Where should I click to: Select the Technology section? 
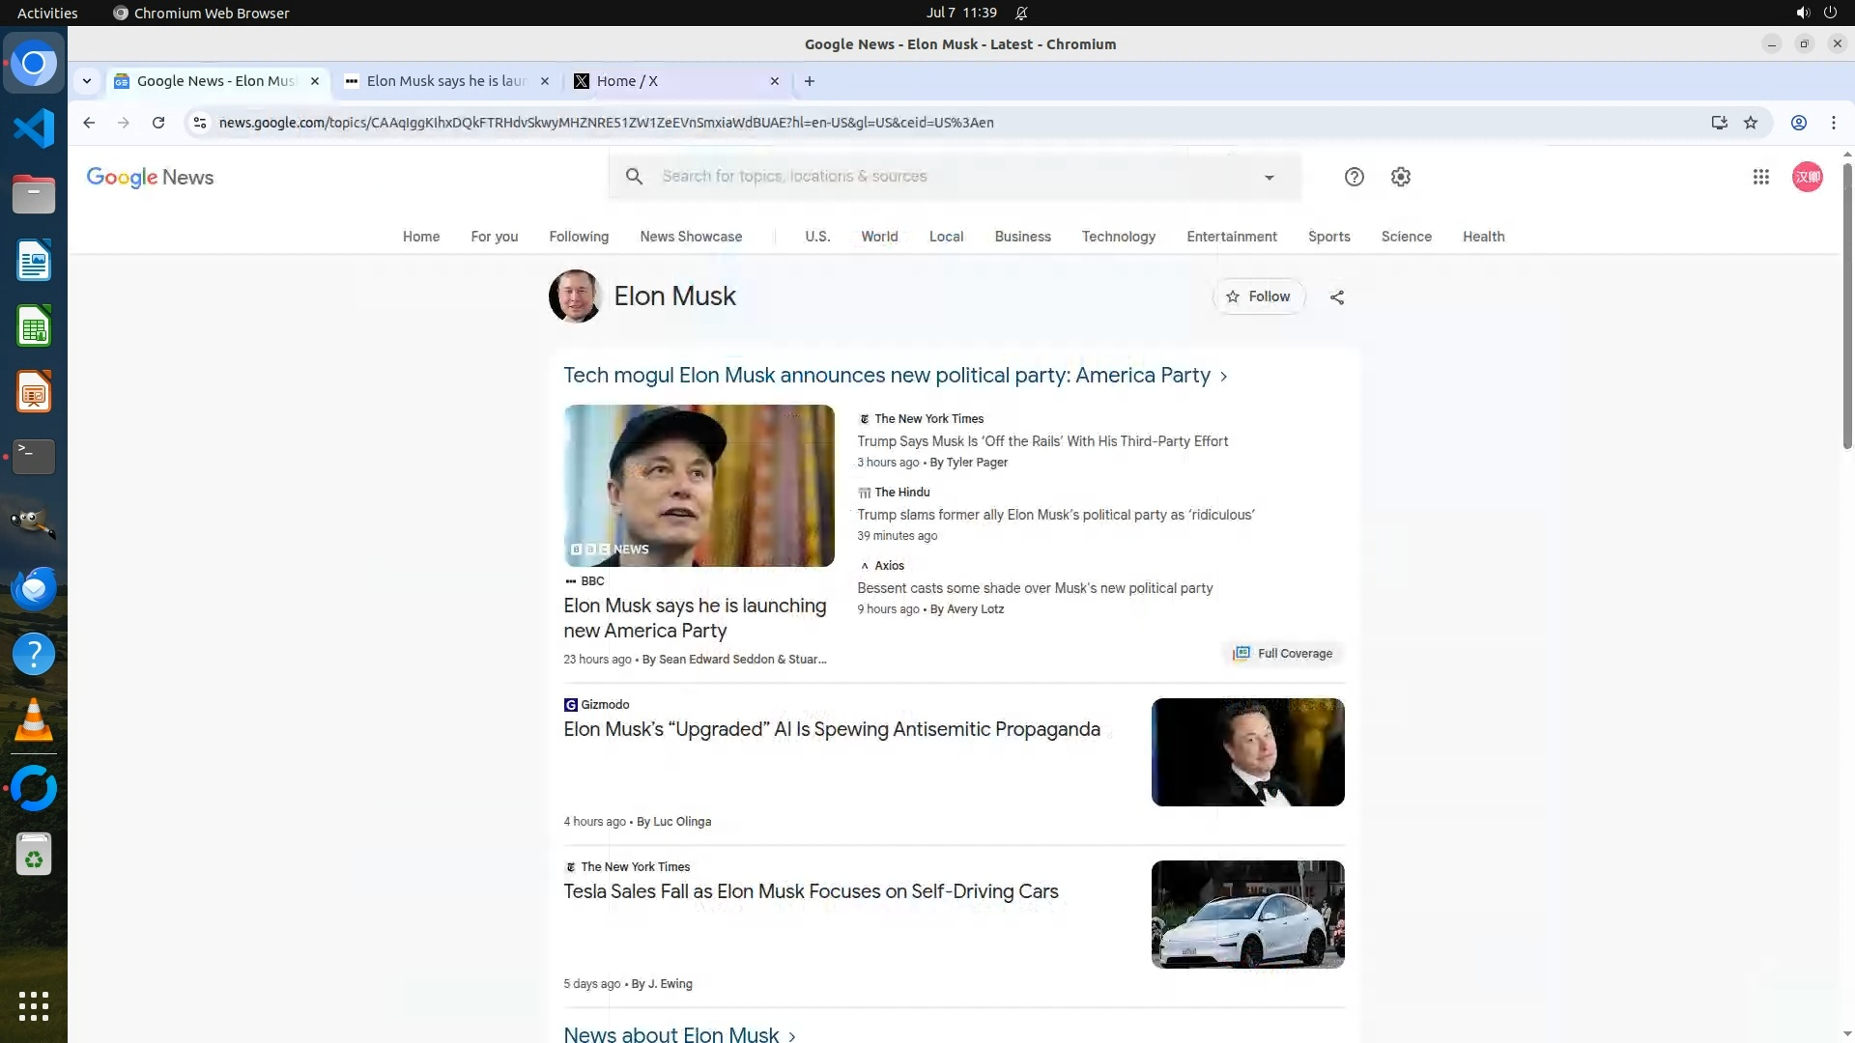coord(1118,237)
